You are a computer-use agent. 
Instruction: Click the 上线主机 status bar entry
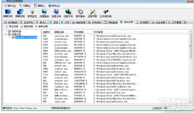click(159, 108)
